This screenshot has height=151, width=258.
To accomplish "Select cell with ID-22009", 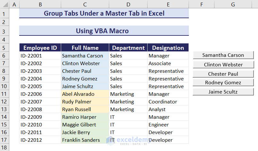I will pos(40,117).
